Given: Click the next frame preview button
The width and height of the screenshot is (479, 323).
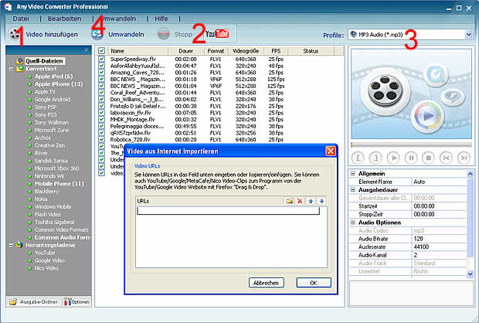Looking at the screenshot, I should tap(464, 158).
